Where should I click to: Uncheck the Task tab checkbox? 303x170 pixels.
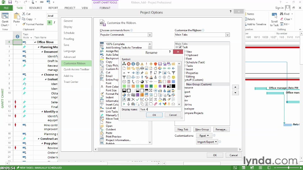(180, 47)
